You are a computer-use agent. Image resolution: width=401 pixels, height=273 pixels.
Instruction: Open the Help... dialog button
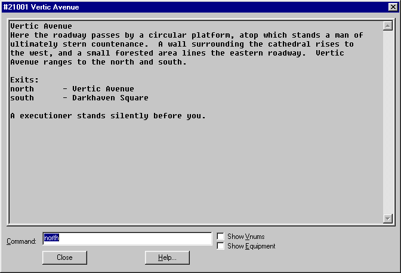point(167,257)
